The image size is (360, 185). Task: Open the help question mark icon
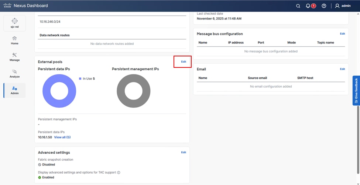324,6
